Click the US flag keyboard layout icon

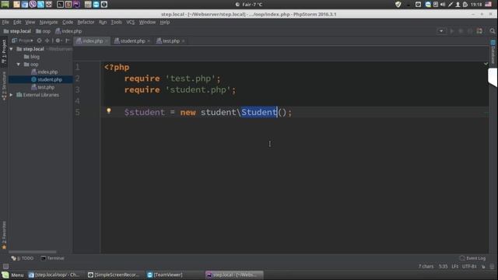pos(488,5)
